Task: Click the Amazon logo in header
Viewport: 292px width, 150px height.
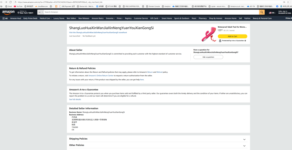Action: (8, 12)
